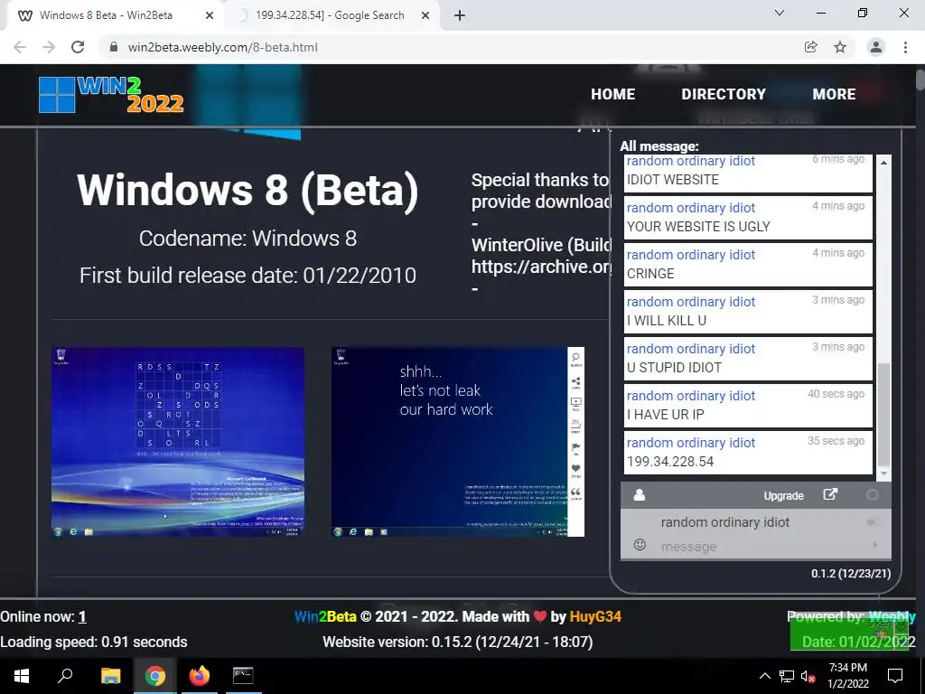Switch to the 199.34.228.54 Google Search tab
Screen dimensions: 925x694
[x=331, y=15]
